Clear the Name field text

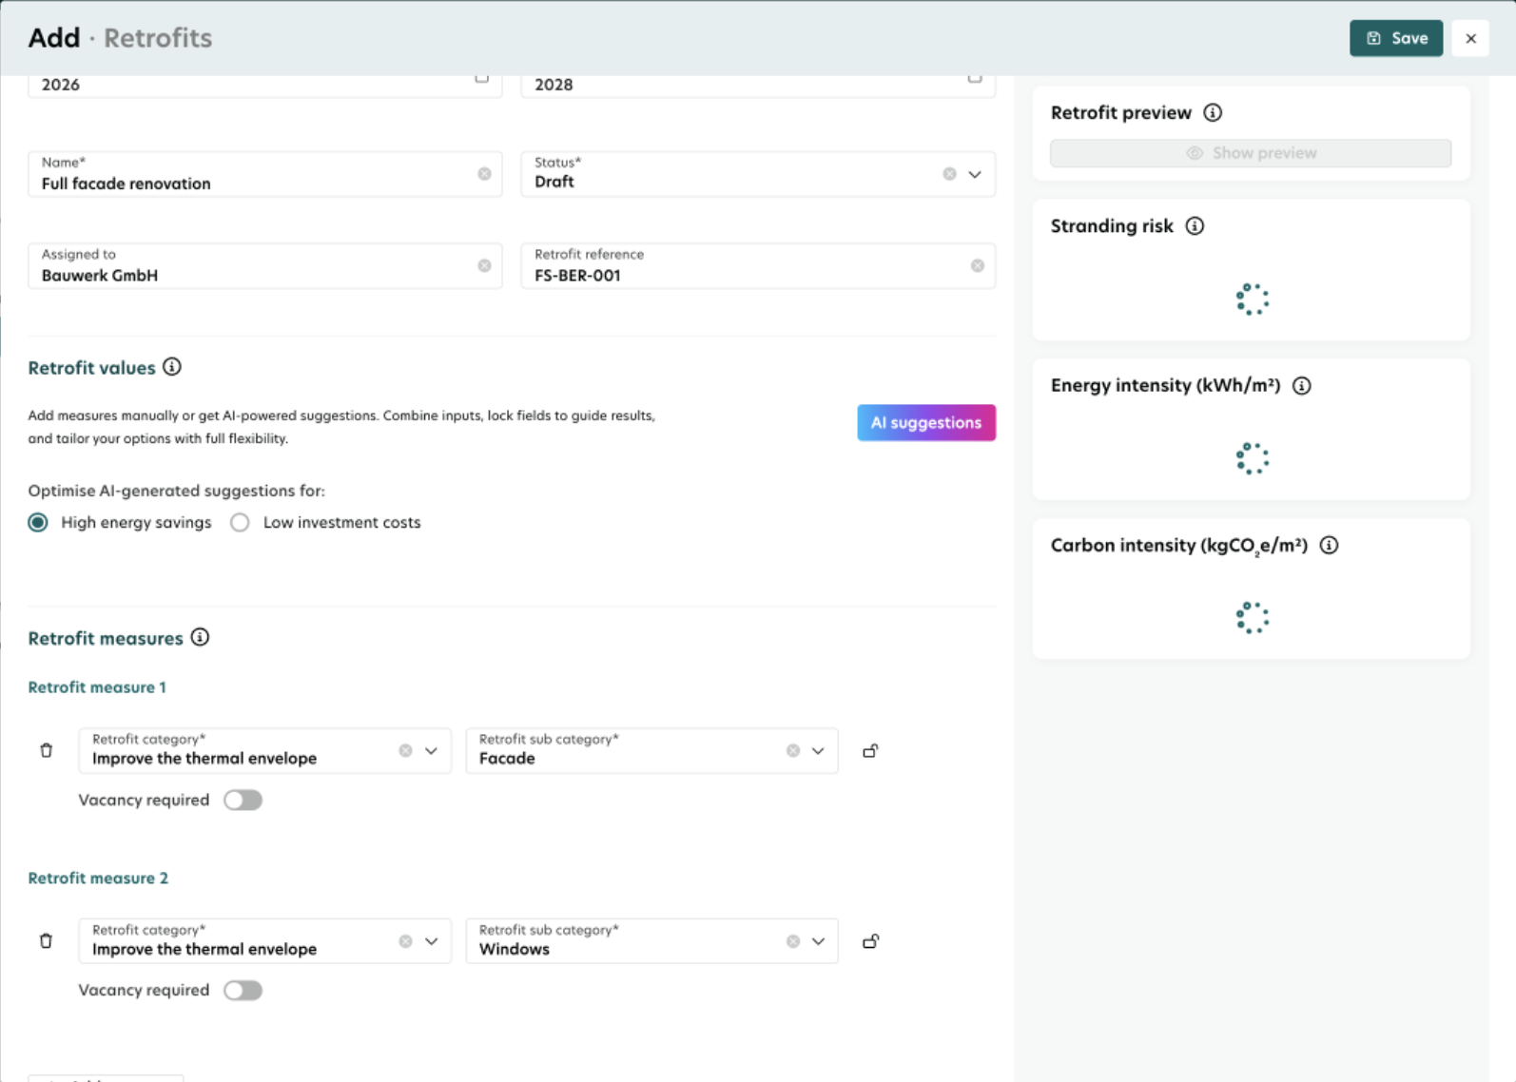pos(484,174)
